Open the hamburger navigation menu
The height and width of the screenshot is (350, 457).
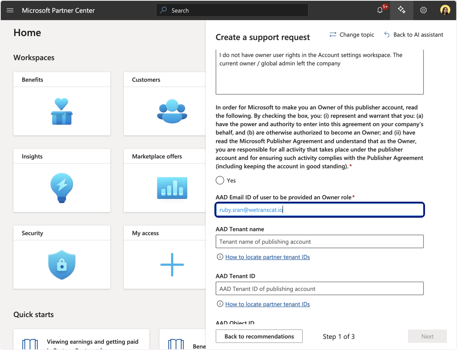10,10
